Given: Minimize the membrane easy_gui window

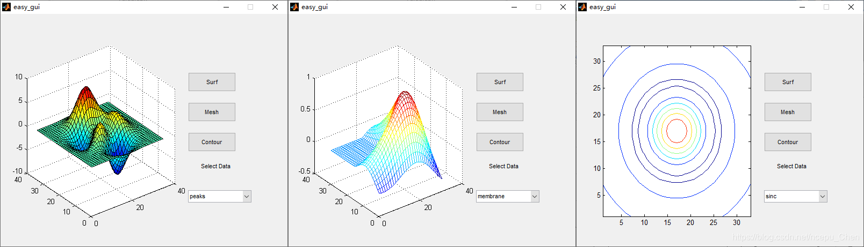Looking at the screenshot, I should pos(514,7).
